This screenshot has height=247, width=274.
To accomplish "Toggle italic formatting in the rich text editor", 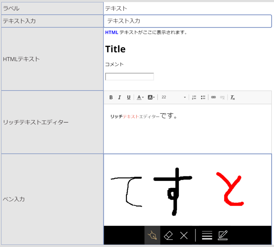I will click(119, 97).
